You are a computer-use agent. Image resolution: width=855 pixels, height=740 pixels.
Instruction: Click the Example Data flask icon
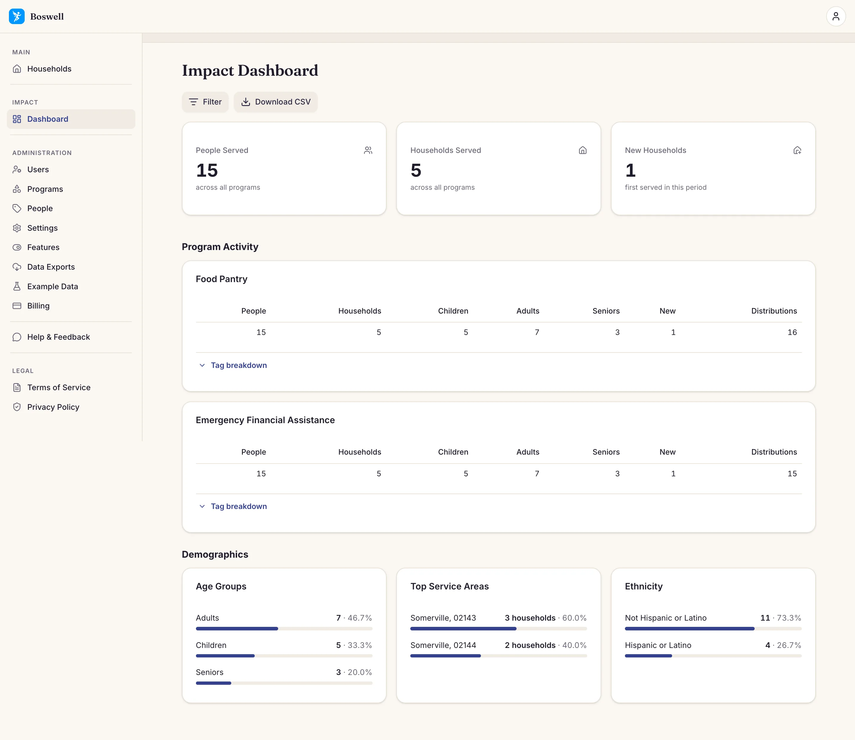[x=17, y=286]
